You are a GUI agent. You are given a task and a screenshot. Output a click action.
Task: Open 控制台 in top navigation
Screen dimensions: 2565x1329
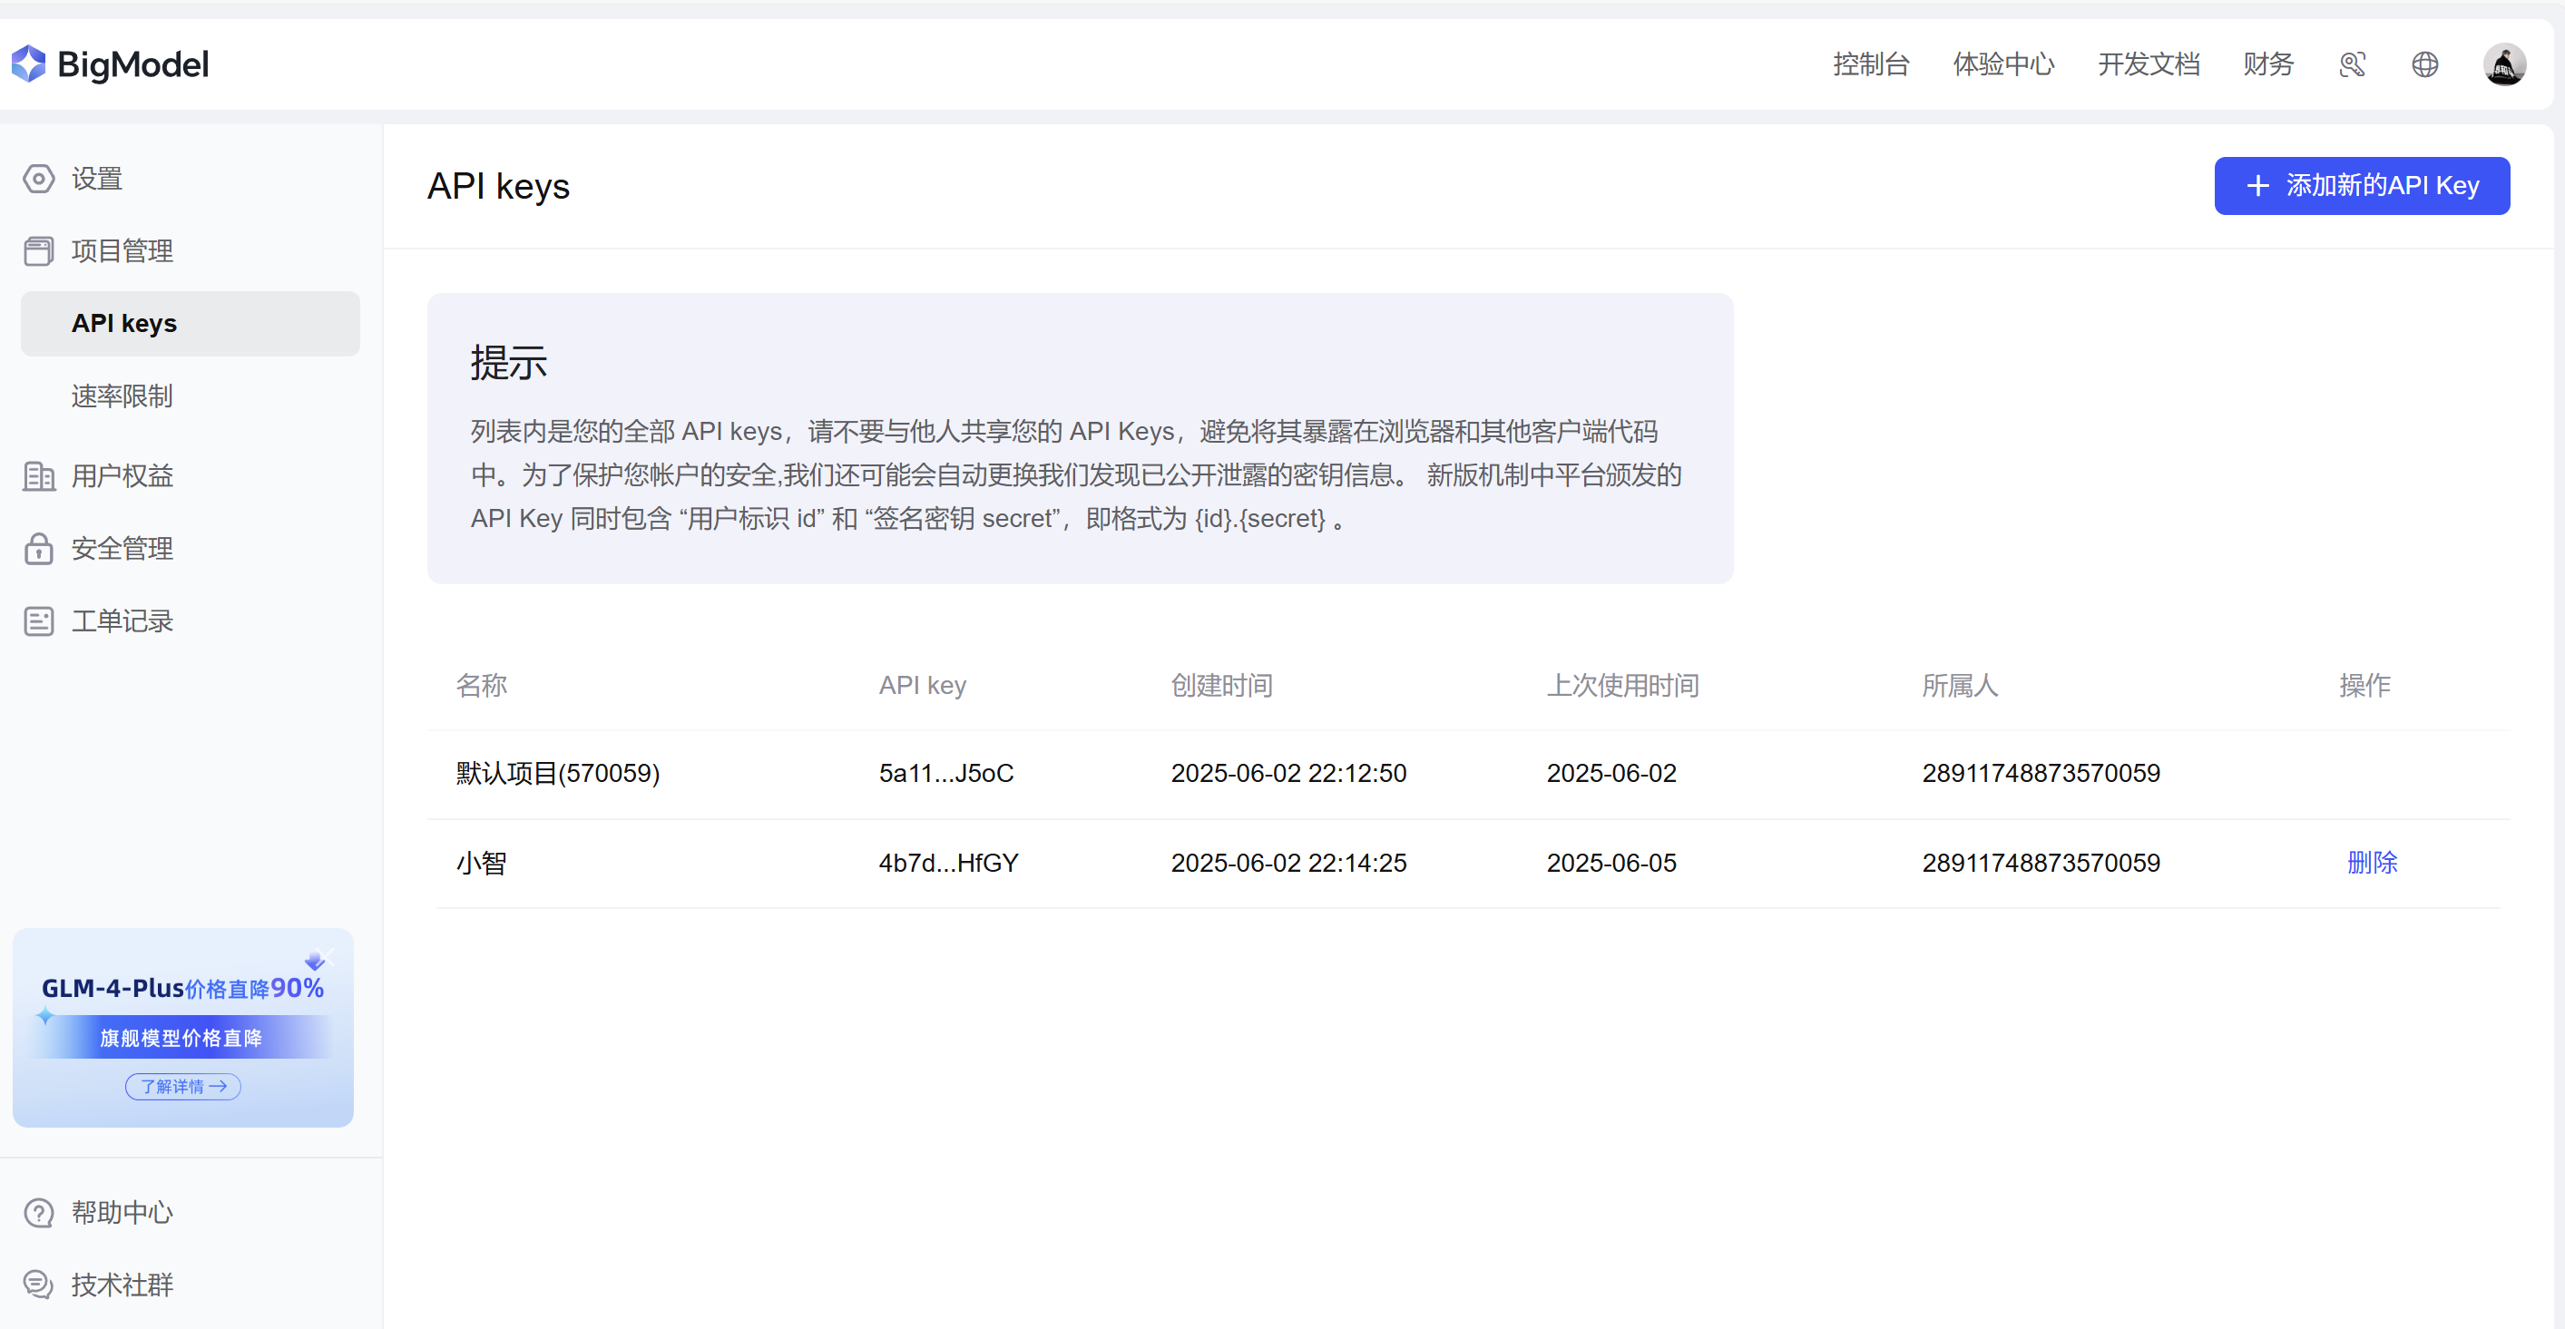click(x=1871, y=64)
